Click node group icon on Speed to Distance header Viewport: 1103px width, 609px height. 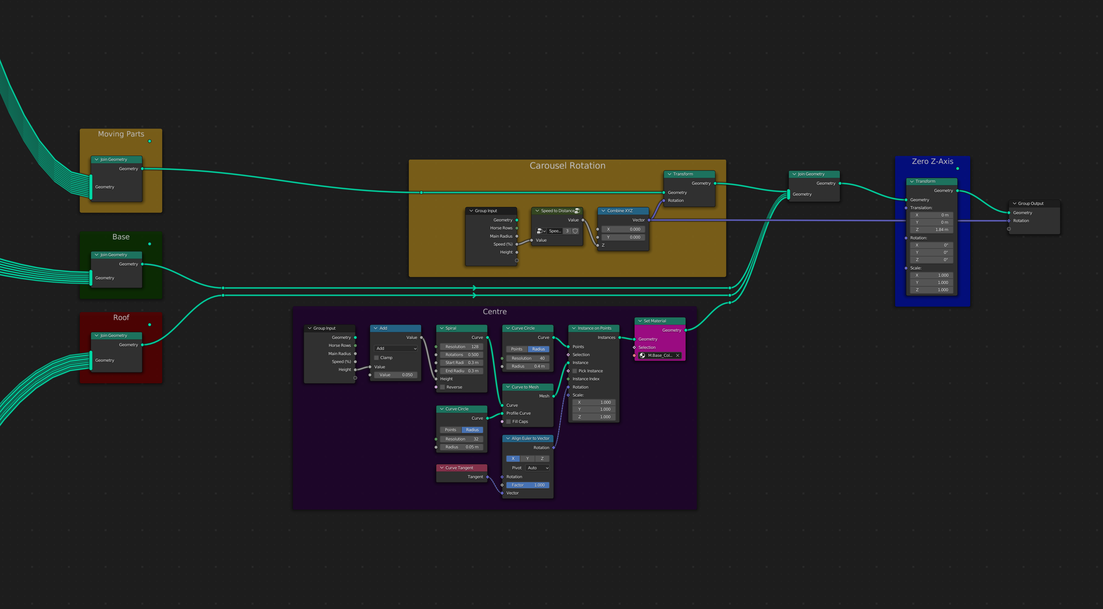[x=577, y=211]
